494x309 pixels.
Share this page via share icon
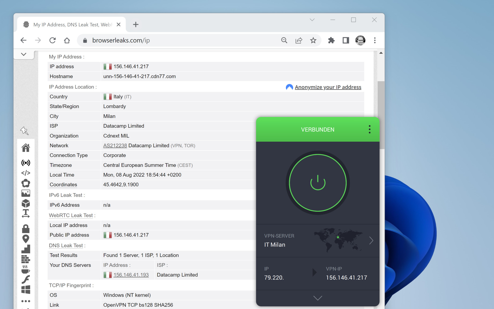click(x=299, y=40)
